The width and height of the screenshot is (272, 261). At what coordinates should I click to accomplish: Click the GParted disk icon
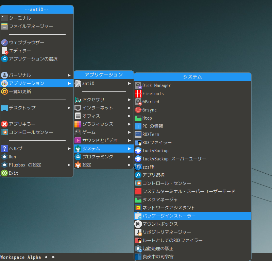coord(138,102)
